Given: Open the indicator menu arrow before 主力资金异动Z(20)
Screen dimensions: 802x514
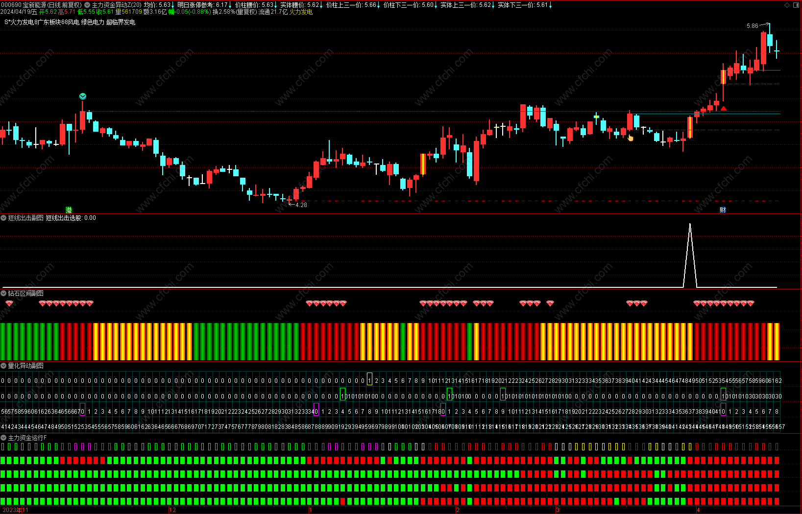Looking at the screenshot, I should click(87, 5).
